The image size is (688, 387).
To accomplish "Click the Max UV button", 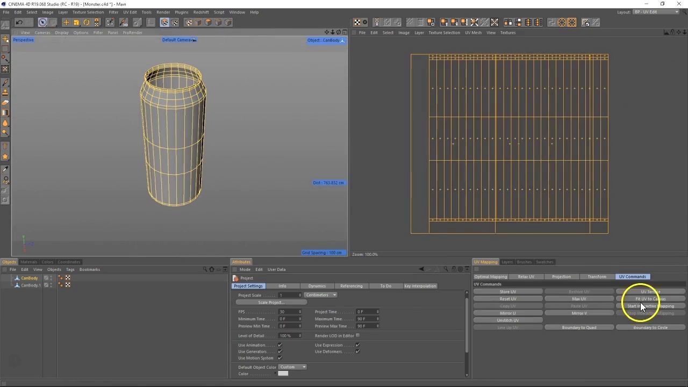I will pos(579,299).
